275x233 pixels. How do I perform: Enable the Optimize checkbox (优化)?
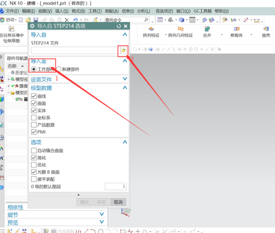point(33,165)
